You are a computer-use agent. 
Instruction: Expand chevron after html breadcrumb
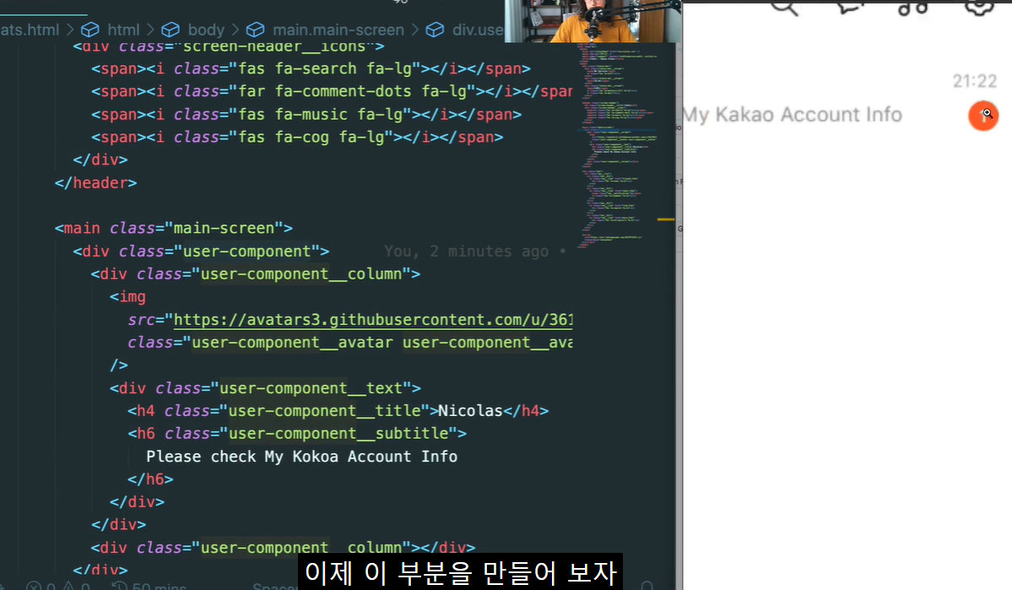click(x=150, y=30)
